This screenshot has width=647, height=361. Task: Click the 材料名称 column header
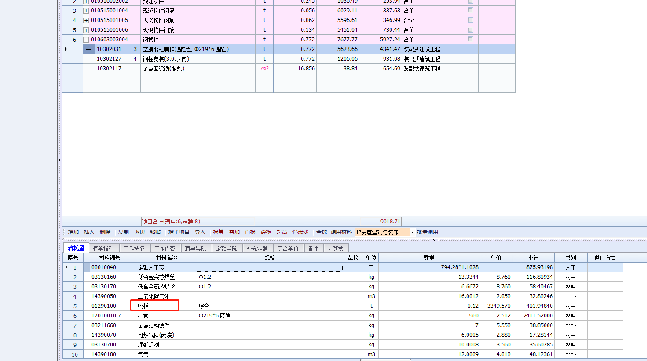point(167,258)
